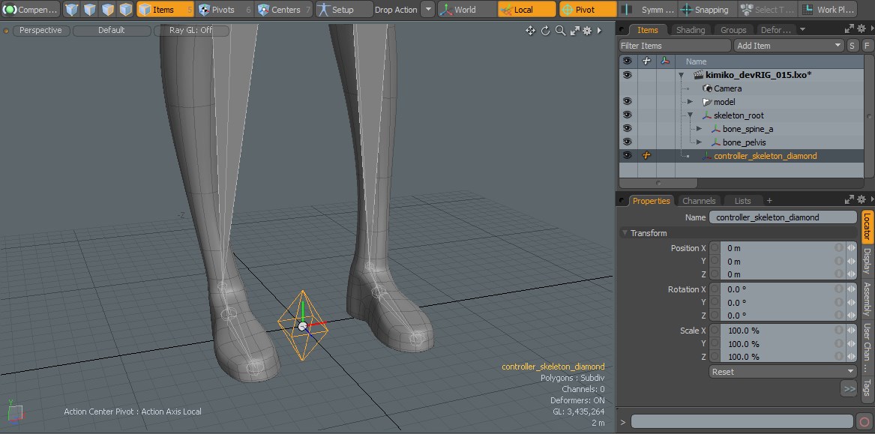Viewport: 875px width, 434px height.
Task: Toggle the Local action axis
Action: coord(527,10)
